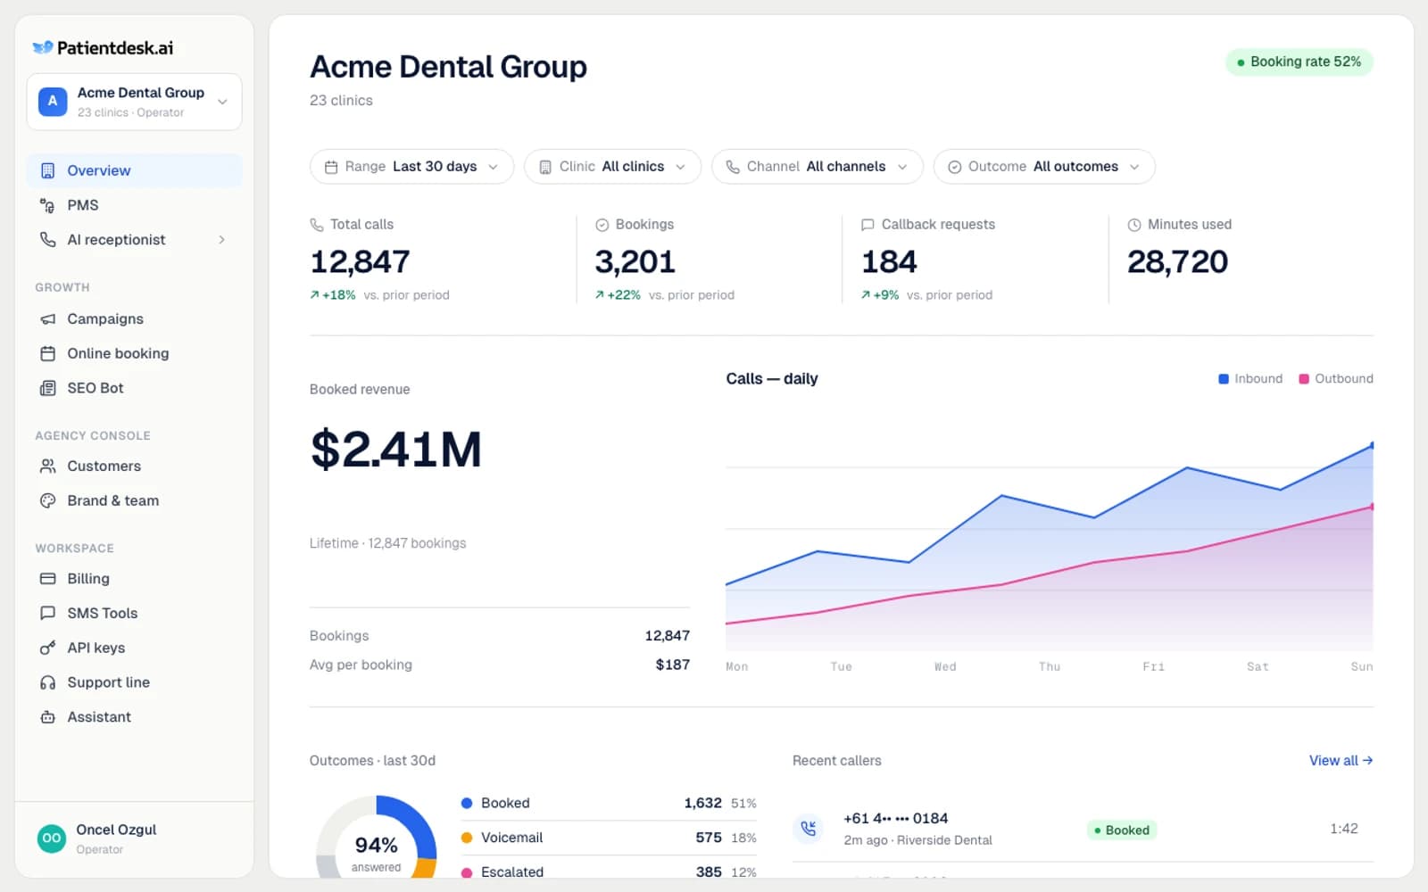Click the Online booking calendar icon
Image resolution: width=1428 pixels, height=892 pixels.
point(48,354)
